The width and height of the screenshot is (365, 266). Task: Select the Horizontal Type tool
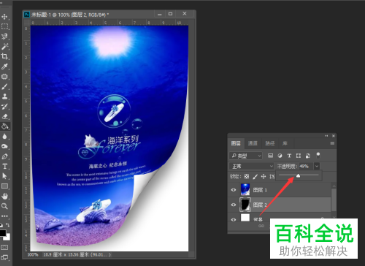click(x=4, y=167)
